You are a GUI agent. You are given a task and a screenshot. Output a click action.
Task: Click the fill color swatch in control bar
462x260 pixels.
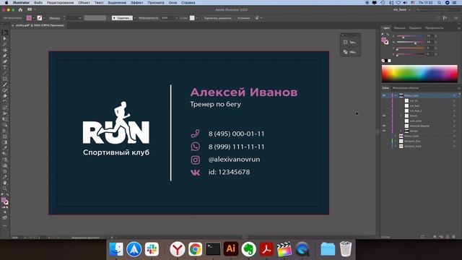(x=29, y=18)
